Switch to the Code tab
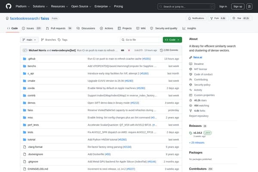The height and width of the screenshot is (172, 258). point(12,28)
